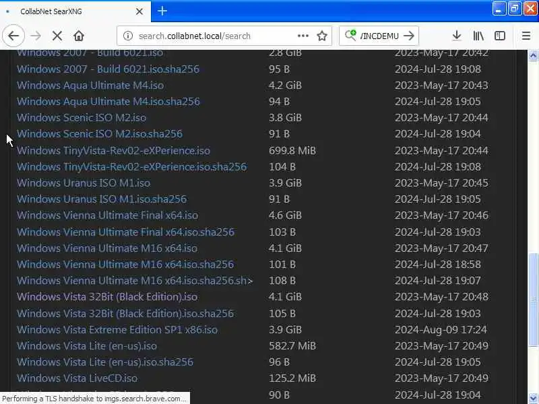This screenshot has width=539, height=404.
Task: Select the 582.7 MiB size value
Action: (292, 345)
